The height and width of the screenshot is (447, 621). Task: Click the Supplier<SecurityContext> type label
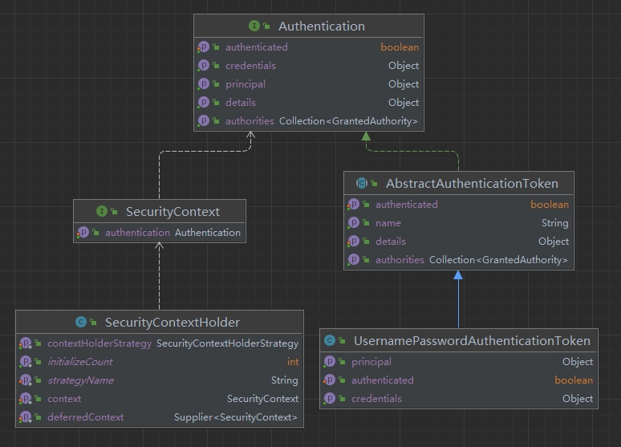[x=236, y=417]
